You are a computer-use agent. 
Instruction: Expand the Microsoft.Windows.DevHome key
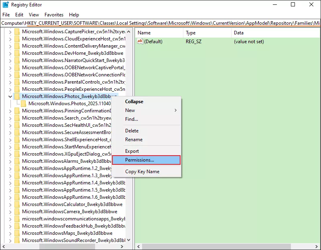coord(10,53)
